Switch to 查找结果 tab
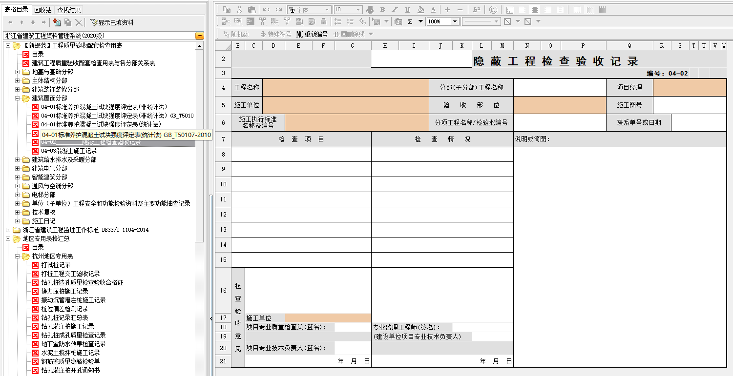The image size is (733, 376). coord(69,10)
